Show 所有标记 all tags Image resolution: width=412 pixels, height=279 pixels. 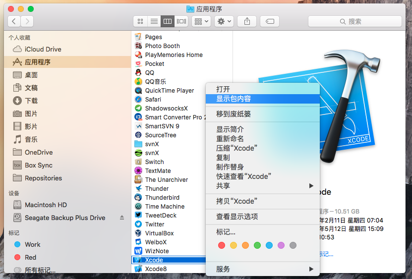click(67, 270)
